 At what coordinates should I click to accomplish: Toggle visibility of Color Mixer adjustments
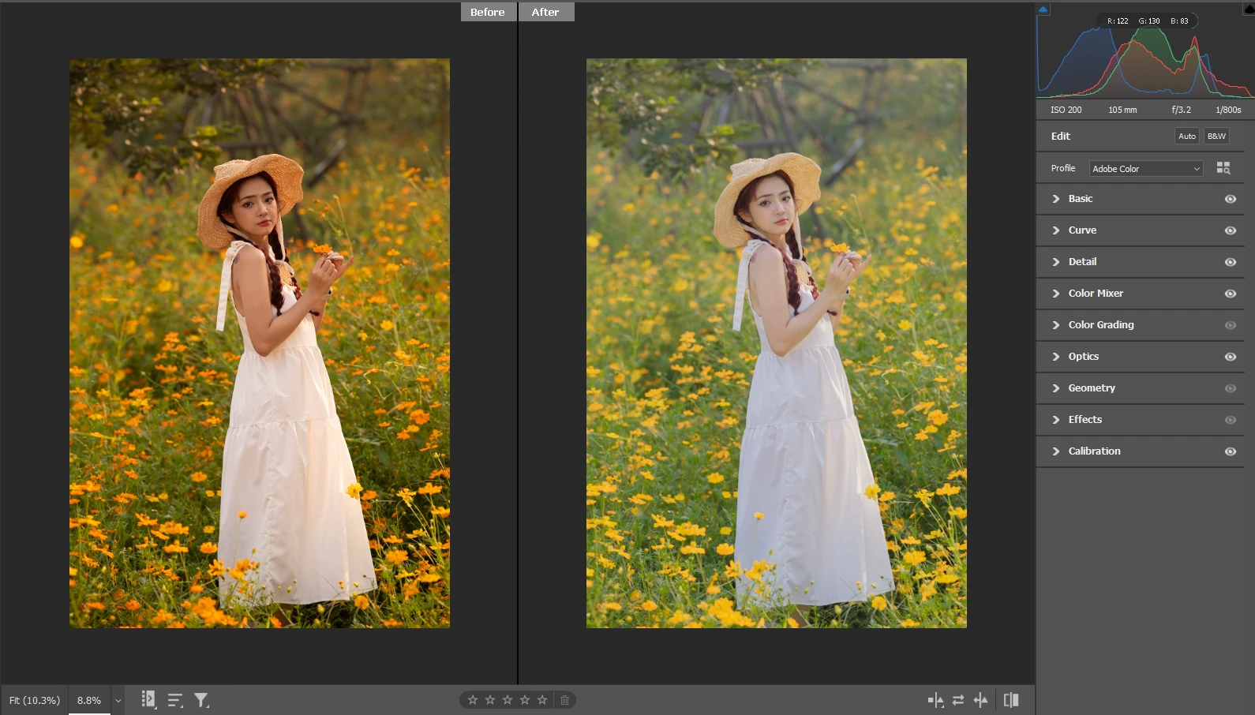pos(1230,294)
